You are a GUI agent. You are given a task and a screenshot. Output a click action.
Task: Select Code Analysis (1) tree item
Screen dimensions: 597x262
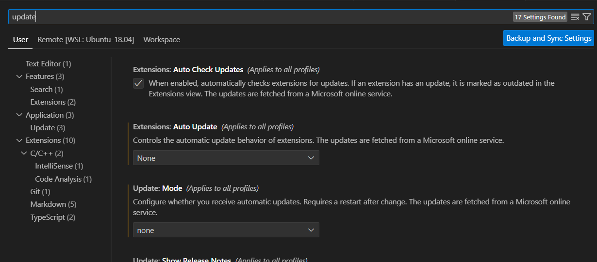click(x=63, y=179)
